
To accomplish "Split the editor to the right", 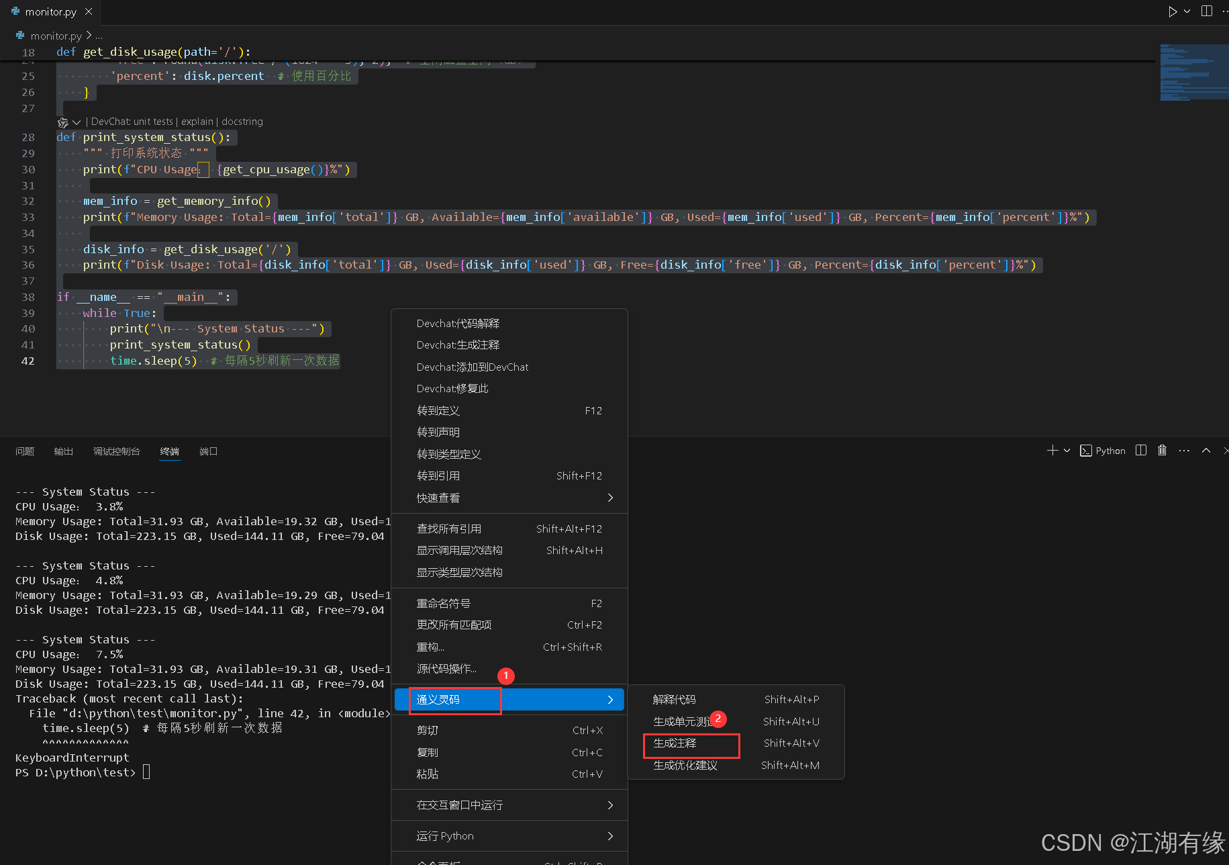I will coord(1206,11).
